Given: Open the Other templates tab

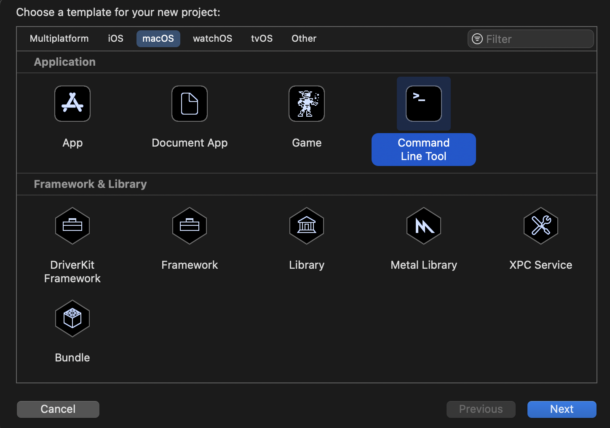Looking at the screenshot, I should pyautogui.click(x=304, y=38).
